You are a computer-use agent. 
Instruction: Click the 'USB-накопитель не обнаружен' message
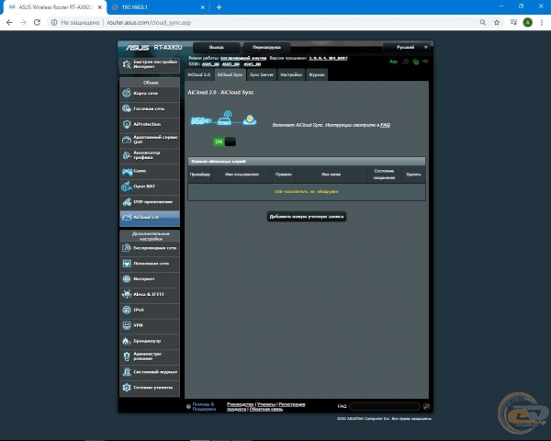click(x=307, y=192)
